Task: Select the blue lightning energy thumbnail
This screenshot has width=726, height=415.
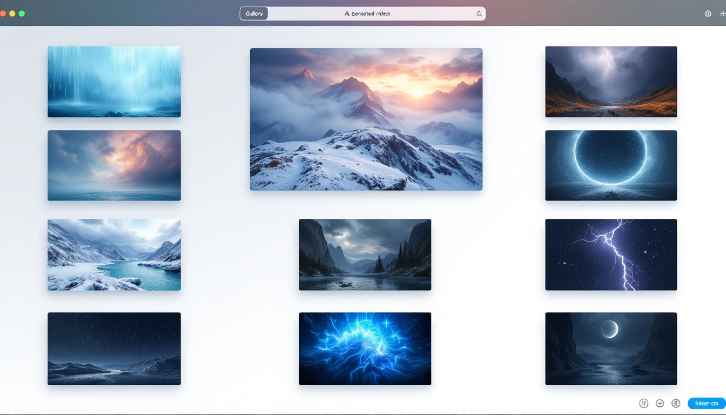Action: 365,349
